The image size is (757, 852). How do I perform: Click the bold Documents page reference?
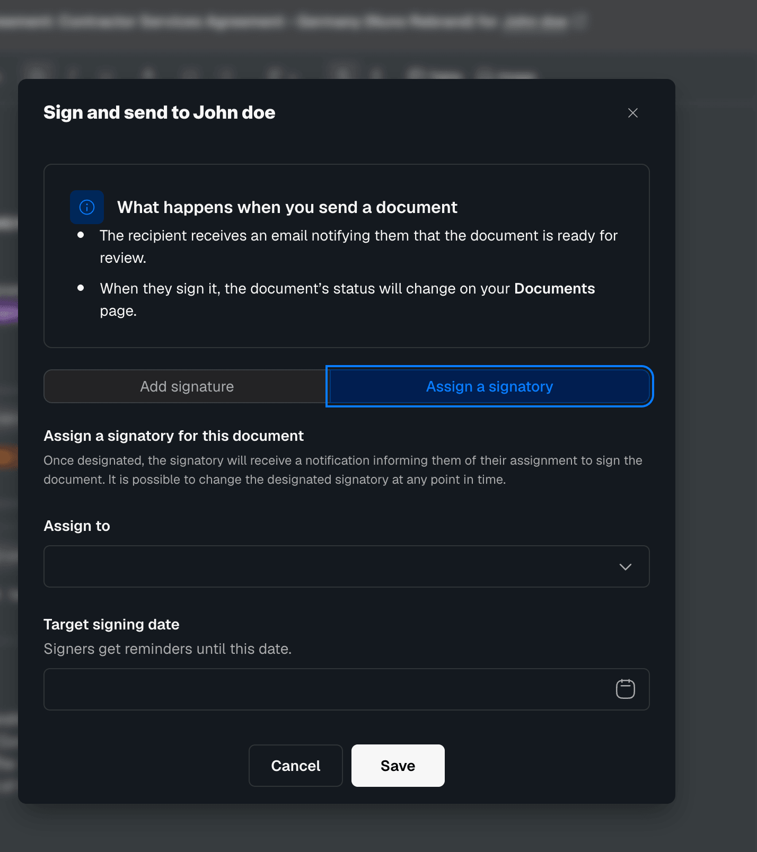click(x=554, y=288)
